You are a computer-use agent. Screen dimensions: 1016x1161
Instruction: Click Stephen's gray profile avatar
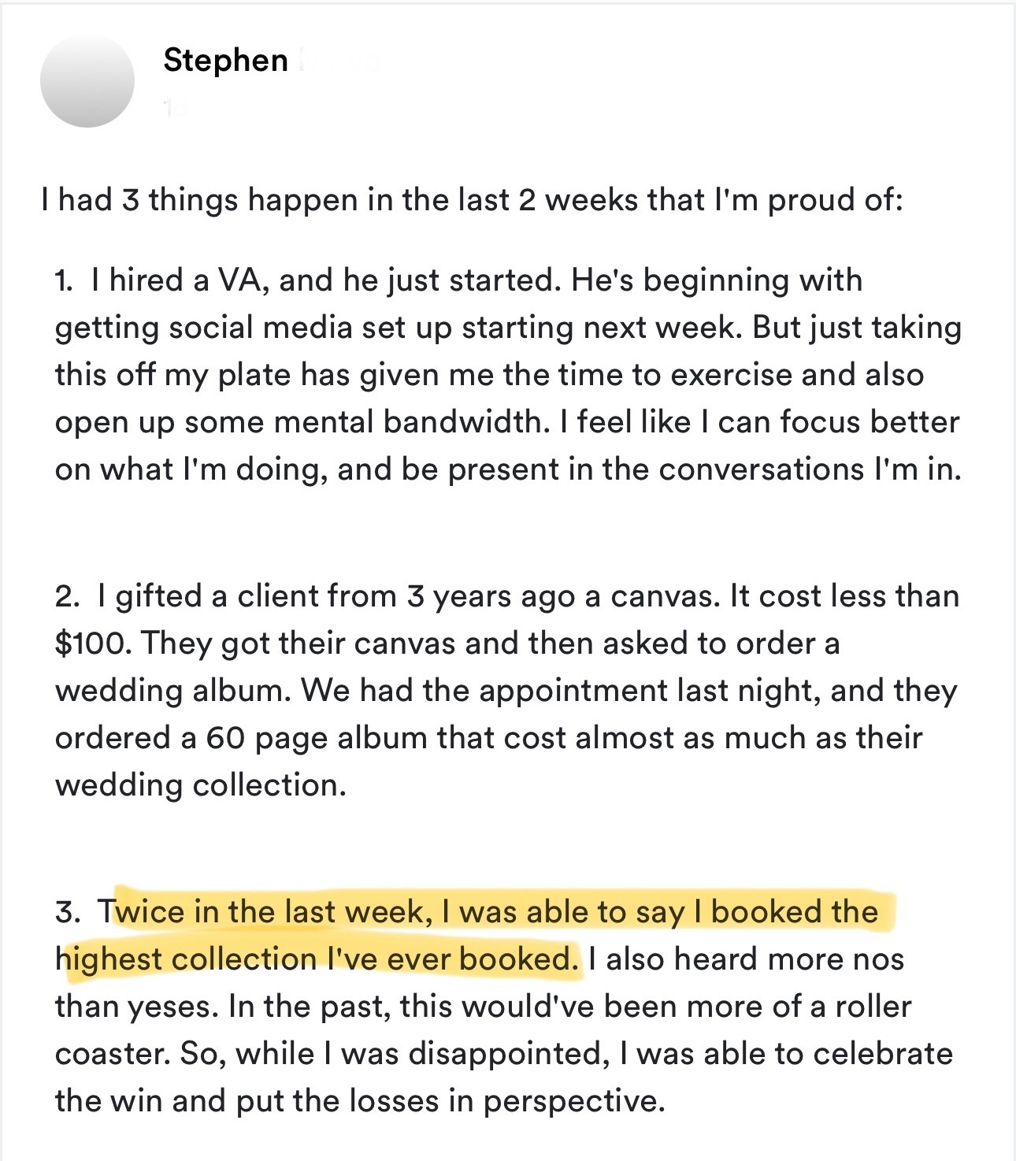click(x=87, y=80)
